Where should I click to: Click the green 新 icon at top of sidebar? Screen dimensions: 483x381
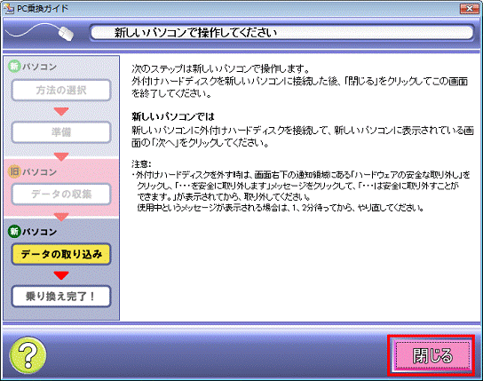[x=14, y=67]
